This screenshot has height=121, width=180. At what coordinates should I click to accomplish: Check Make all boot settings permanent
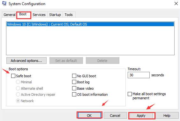point(130,94)
